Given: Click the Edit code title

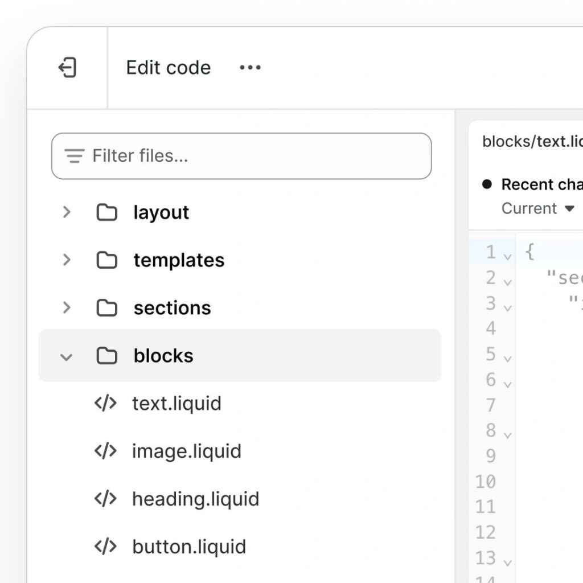Looking at the screenshot, I should (168, 68).
